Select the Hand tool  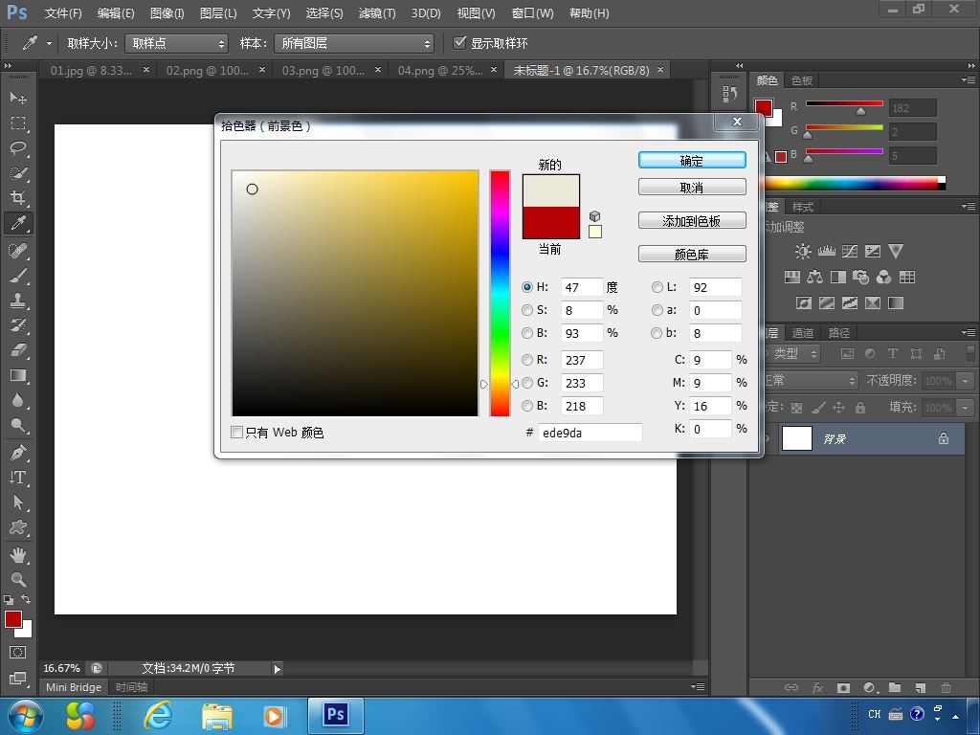click(18, 554)
